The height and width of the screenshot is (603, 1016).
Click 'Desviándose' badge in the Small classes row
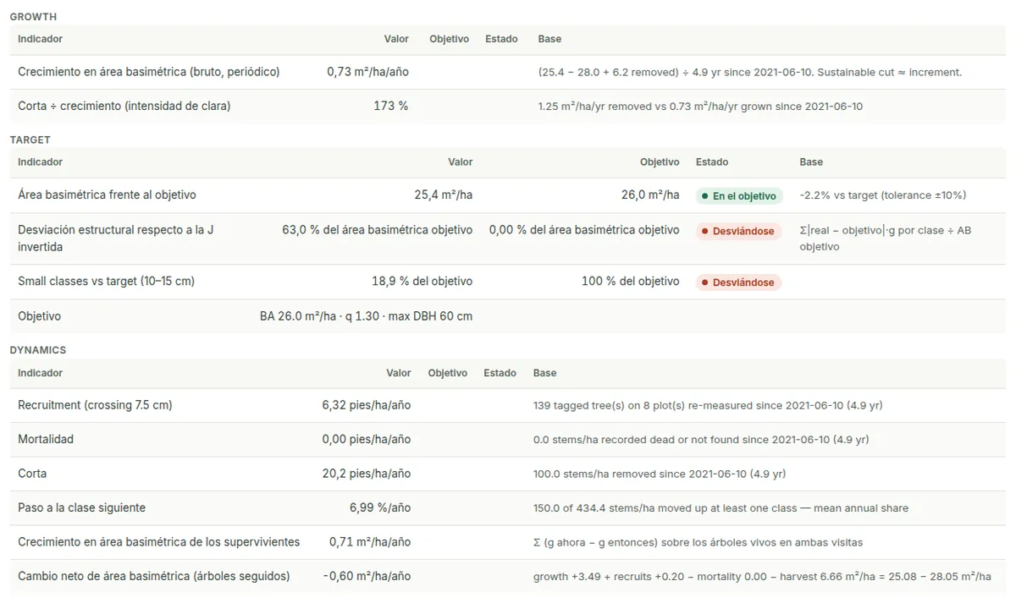738,282
